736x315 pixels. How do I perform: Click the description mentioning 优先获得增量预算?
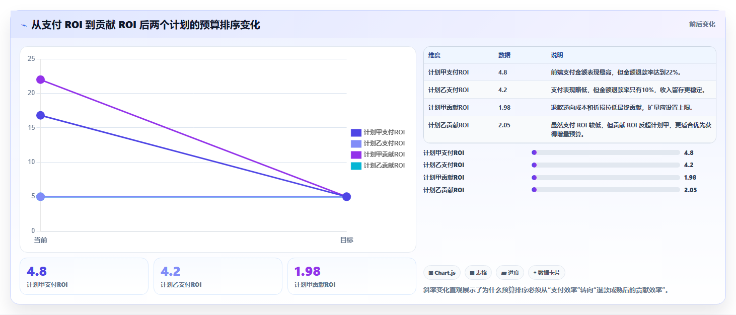coord(631,130)
